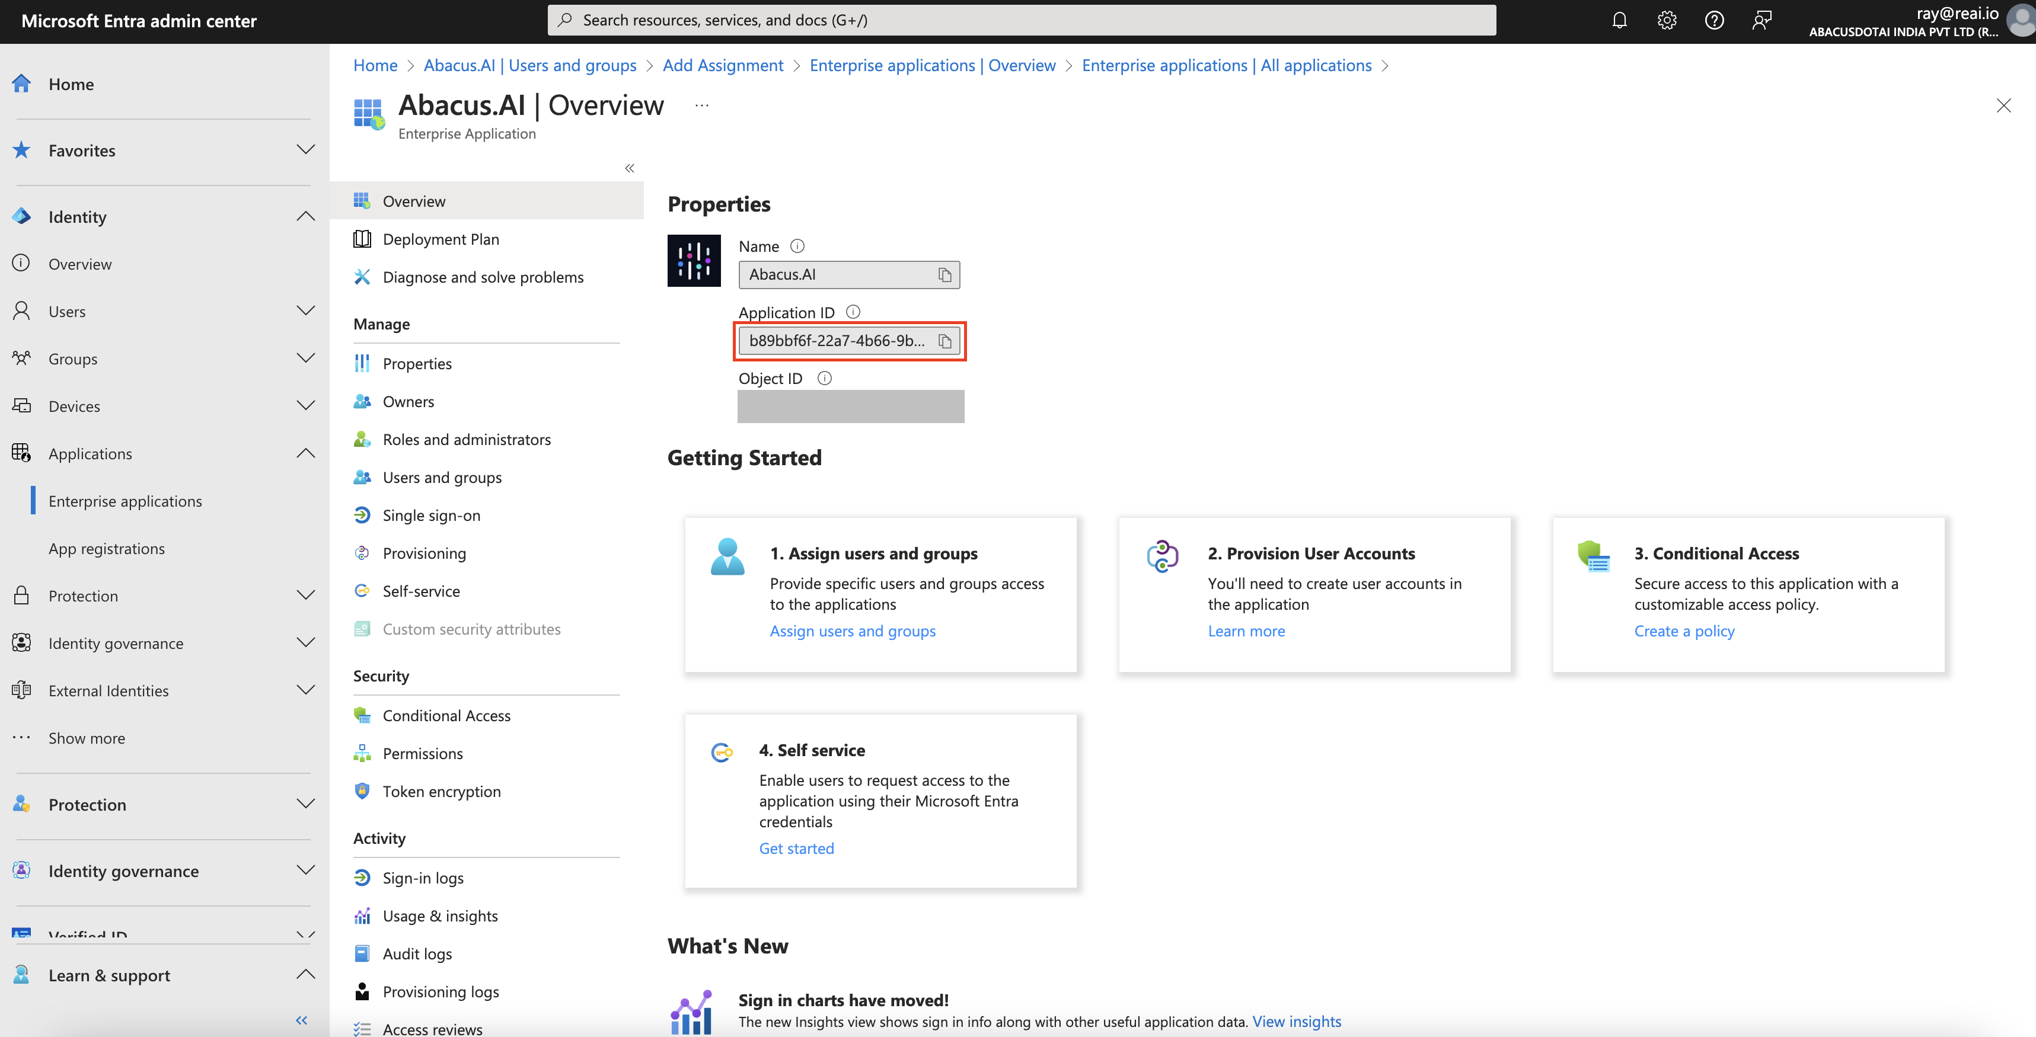This screenshot has width=2036, height=1037.
Task: Select Deployment Plan in Manage menu
Action: pos(441,239)
